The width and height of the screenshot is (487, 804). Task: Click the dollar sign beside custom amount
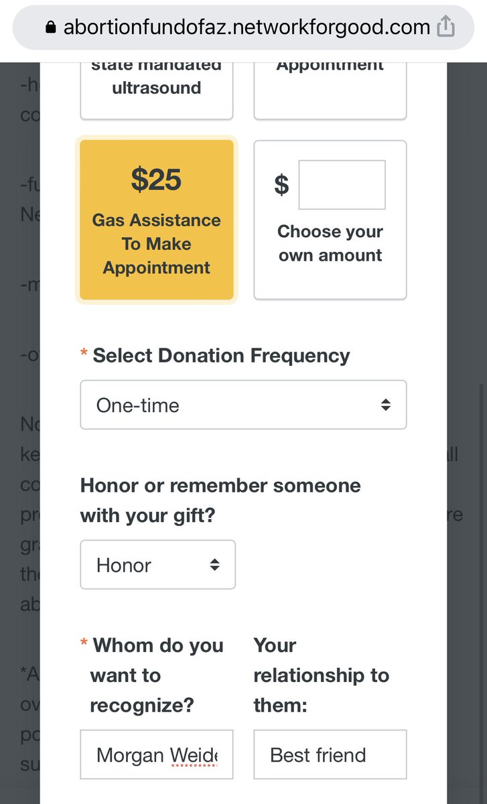282,184
